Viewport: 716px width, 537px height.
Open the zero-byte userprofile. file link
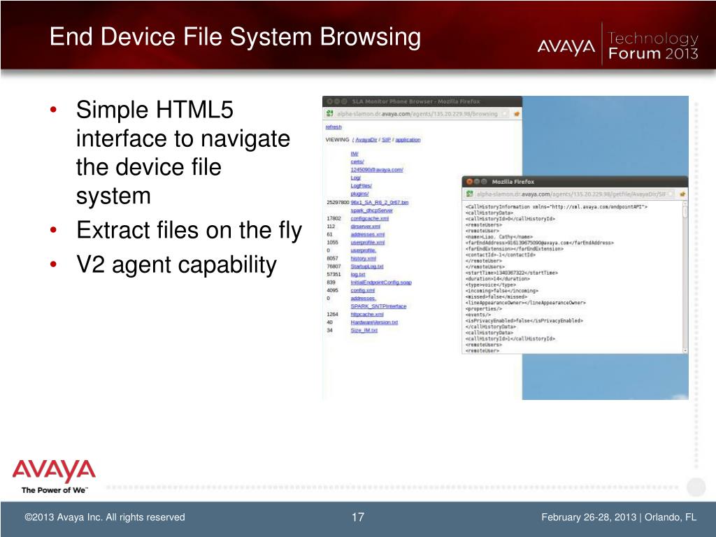[x=364, y=250]
